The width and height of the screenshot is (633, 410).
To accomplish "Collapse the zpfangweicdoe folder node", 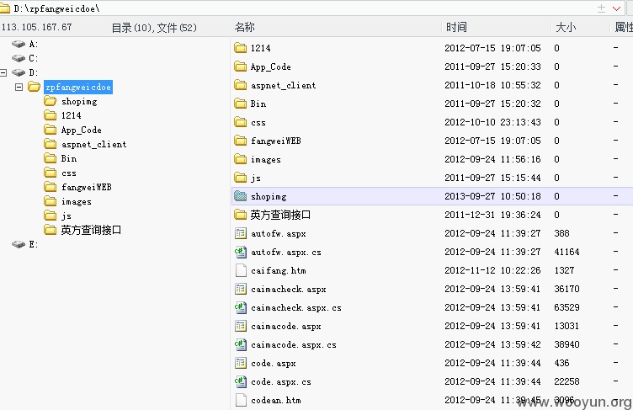I will (19, 87).
